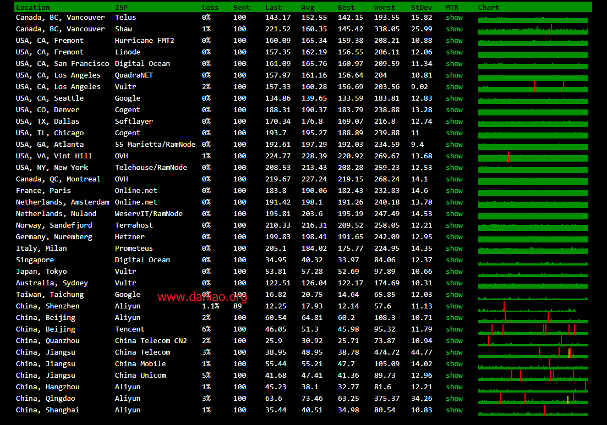Click show link in Vancouver Shaw row
Viewport: 607px width, 425px height.
[454, 29]
